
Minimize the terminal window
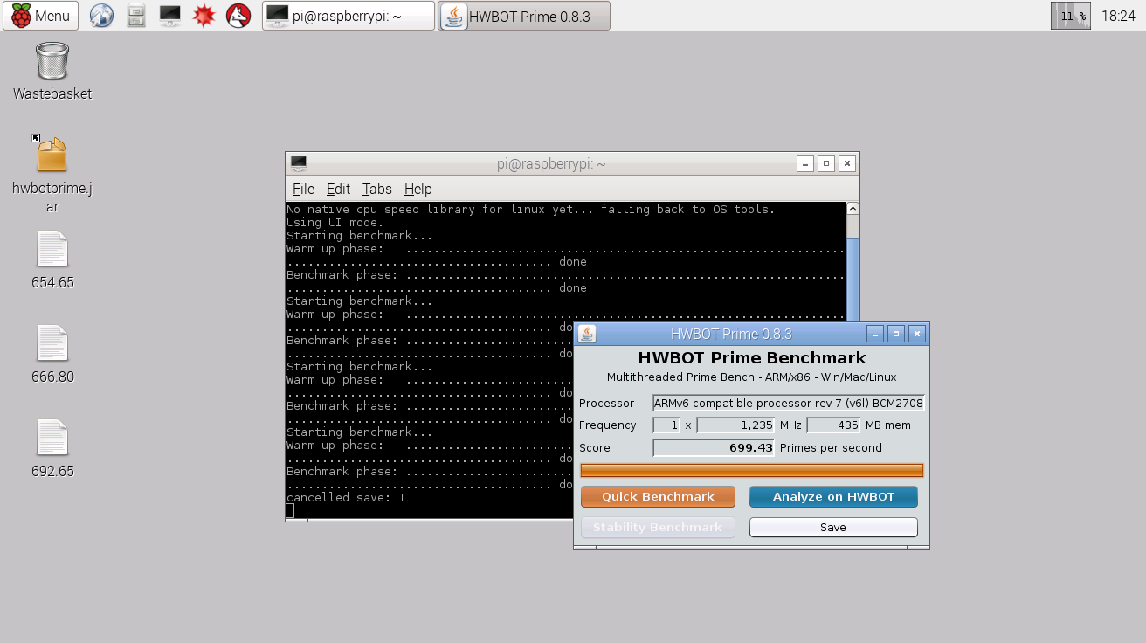coord(805,163)
